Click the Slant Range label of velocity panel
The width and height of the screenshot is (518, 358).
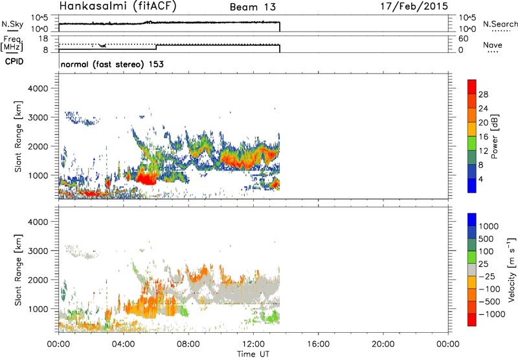18,269
